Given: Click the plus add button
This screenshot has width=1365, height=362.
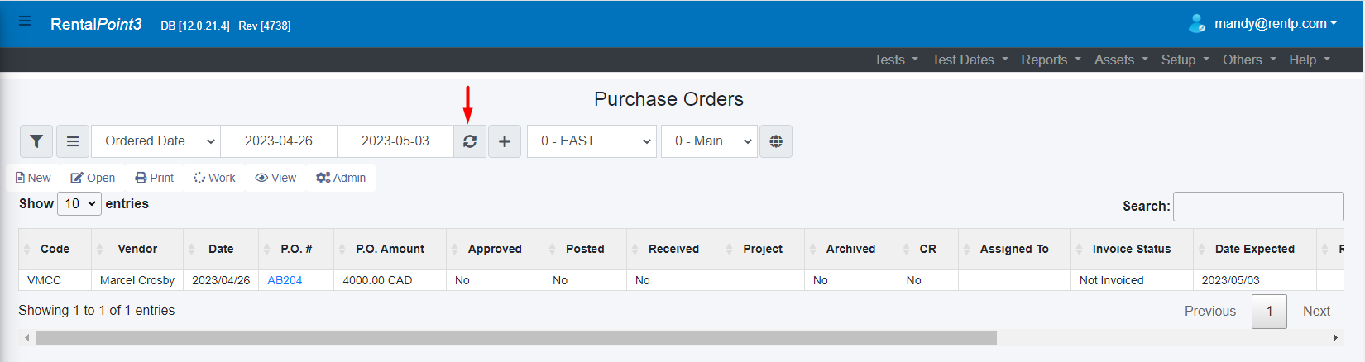Looking at the screenshot, I should [x=505, y=141].
